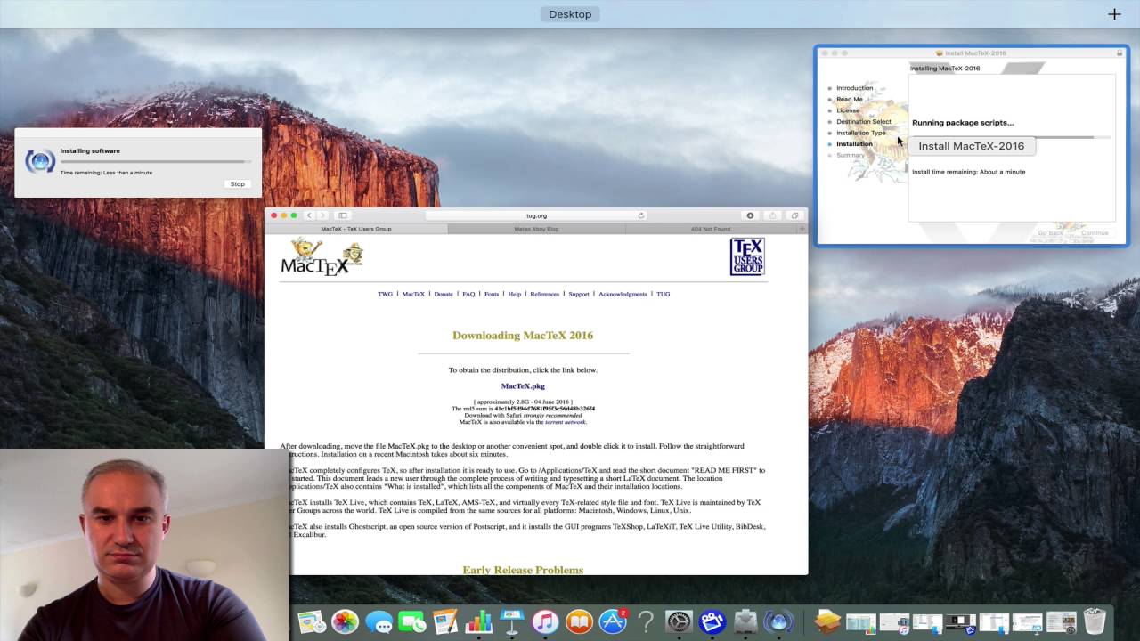The height and width of the screenshot is (641, 1140).
Task: Switch to the Marius Aboy Blog tab
Action: (x=536, y=229)
